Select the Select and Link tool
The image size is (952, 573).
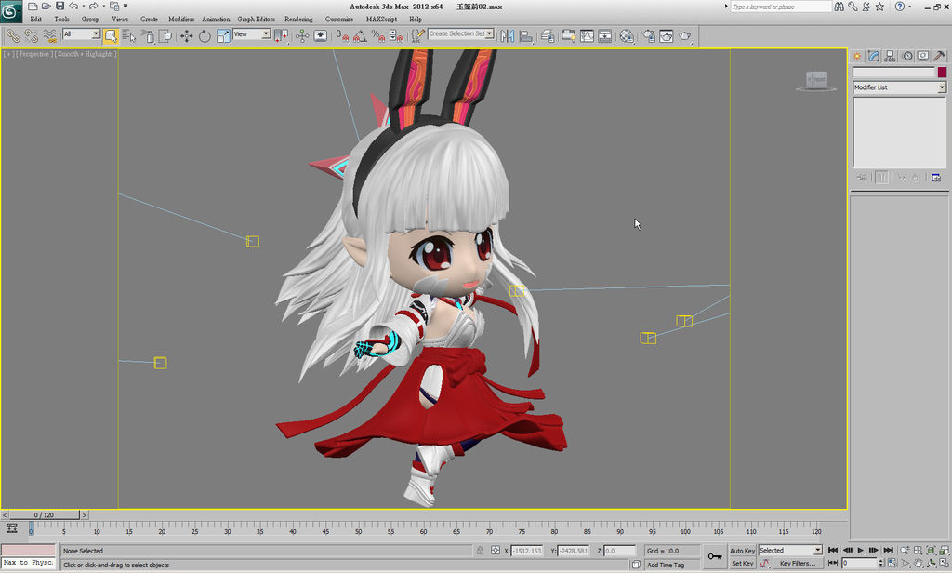point(13,36)
